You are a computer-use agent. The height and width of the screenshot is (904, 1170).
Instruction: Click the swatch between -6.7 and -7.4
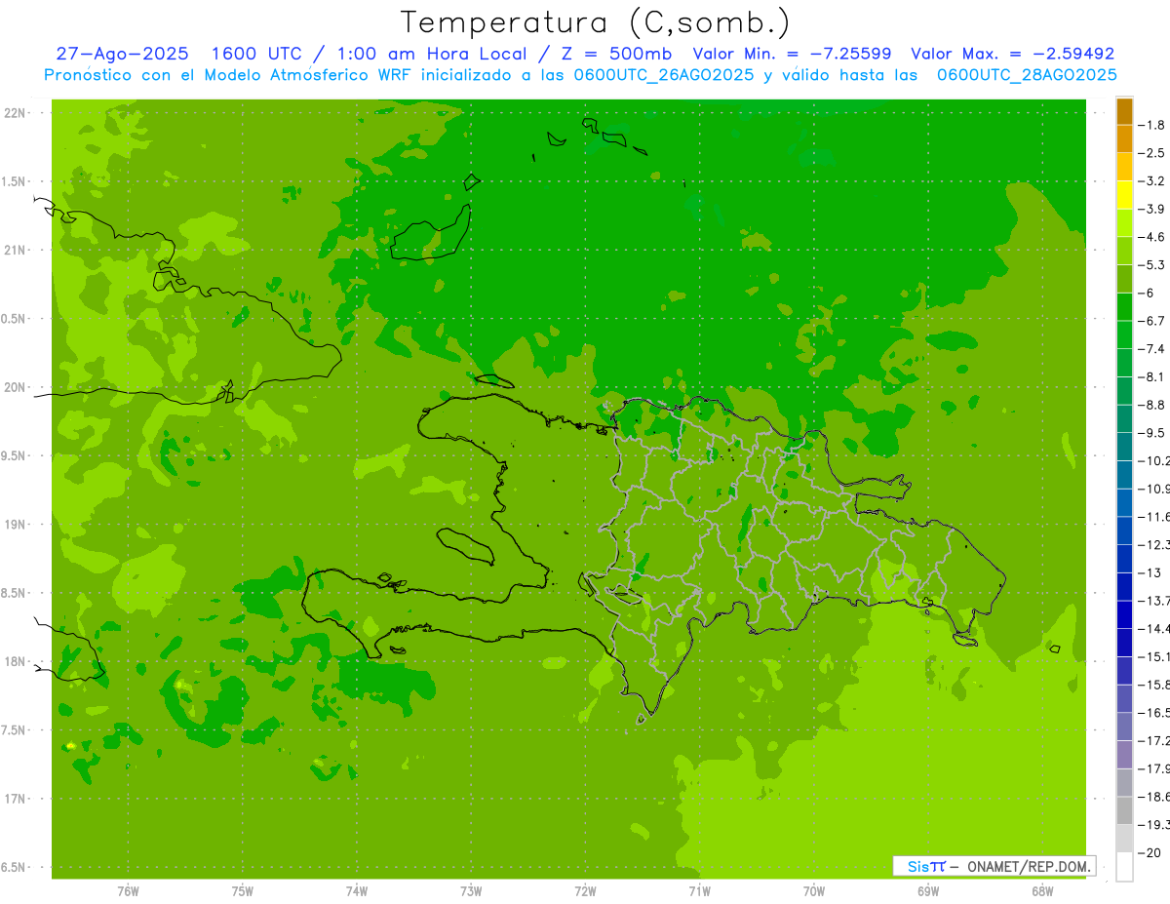pyautogui.click(x=1124, y=334)
